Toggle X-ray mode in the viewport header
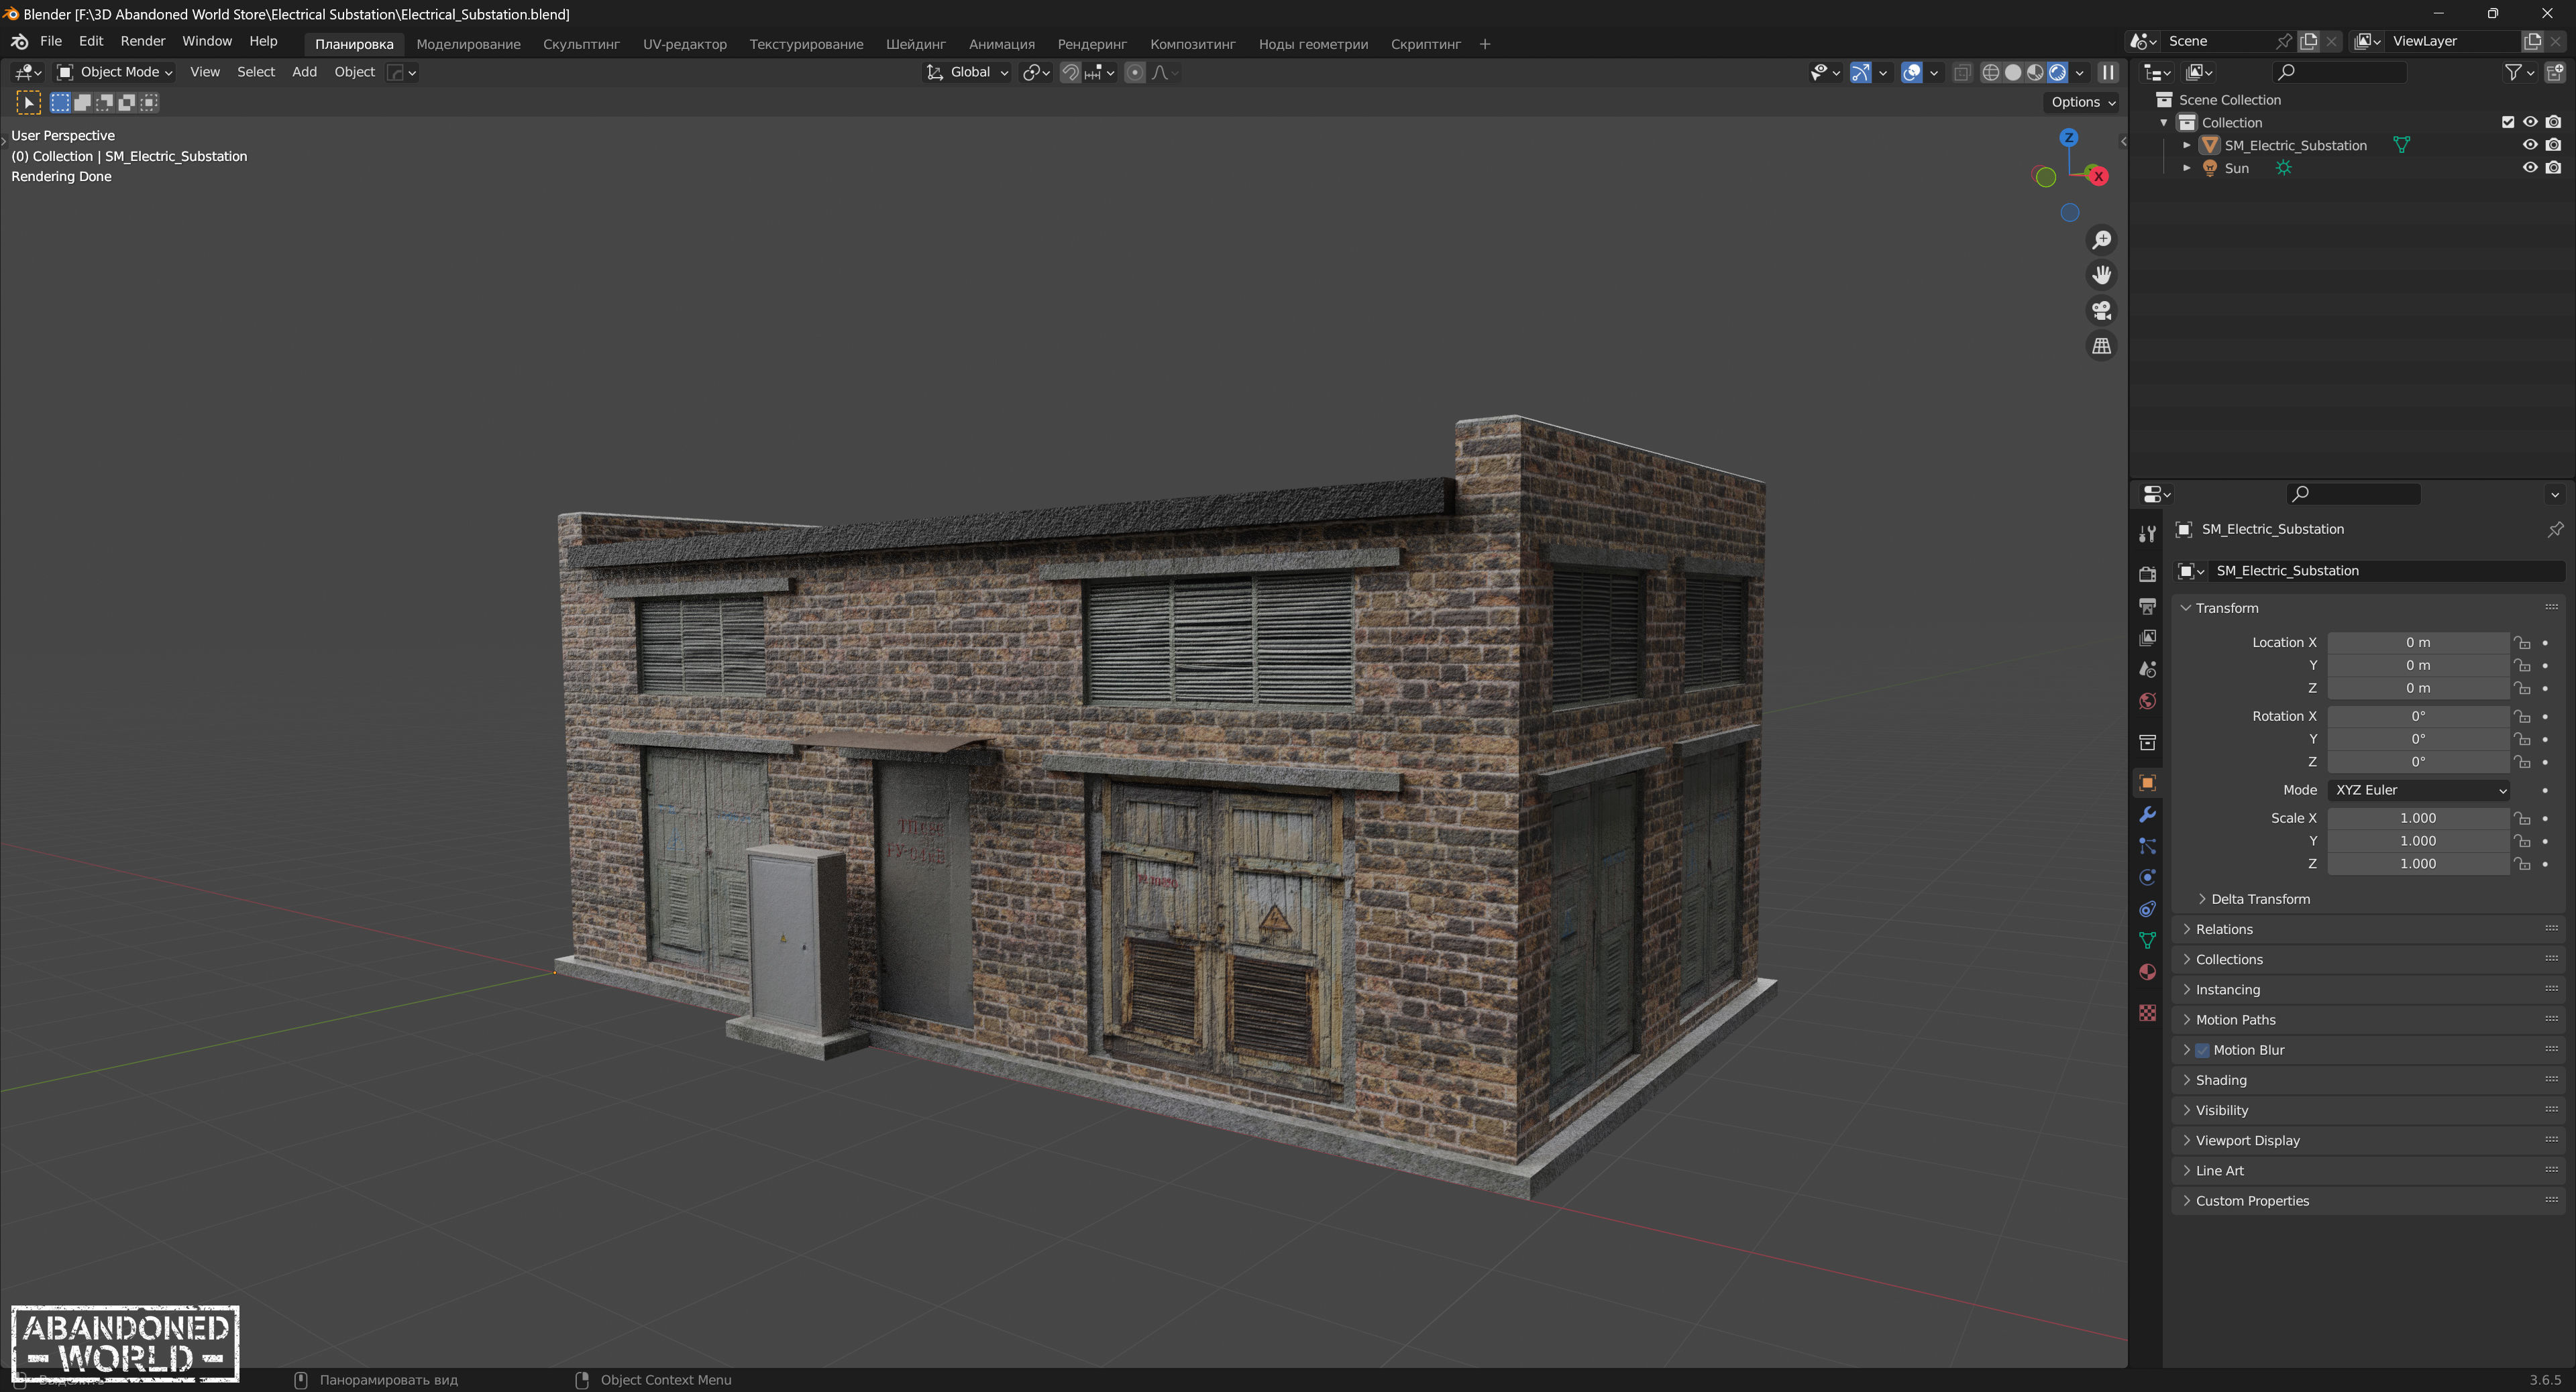Image resolution: width=2576 pixels, height=1392 pixels. click(x=1962, y=72)
